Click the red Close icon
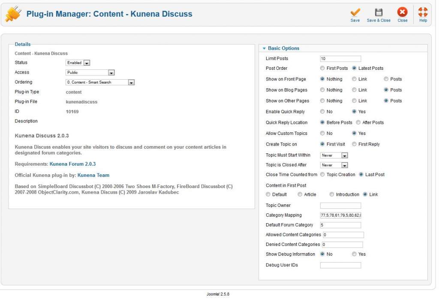The width and height of the screenshot is (439, 302). pos(402,13)
